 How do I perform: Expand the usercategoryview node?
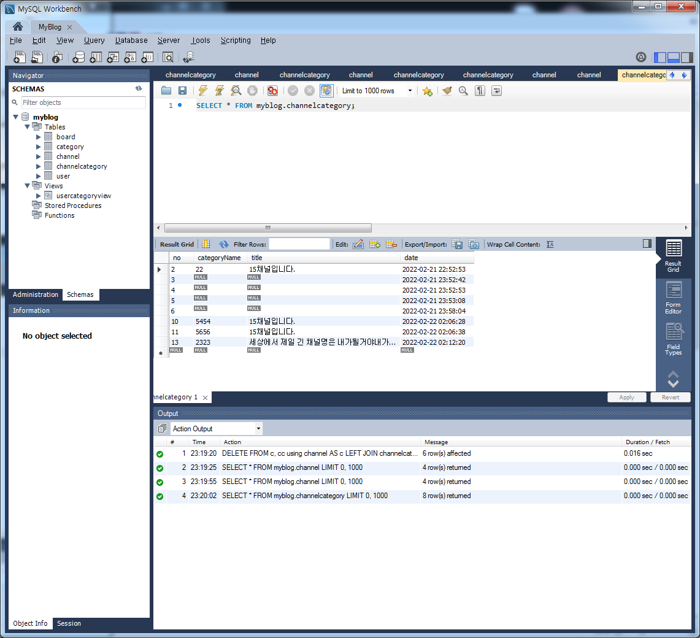pyautogui.click(x=39, y=196)
